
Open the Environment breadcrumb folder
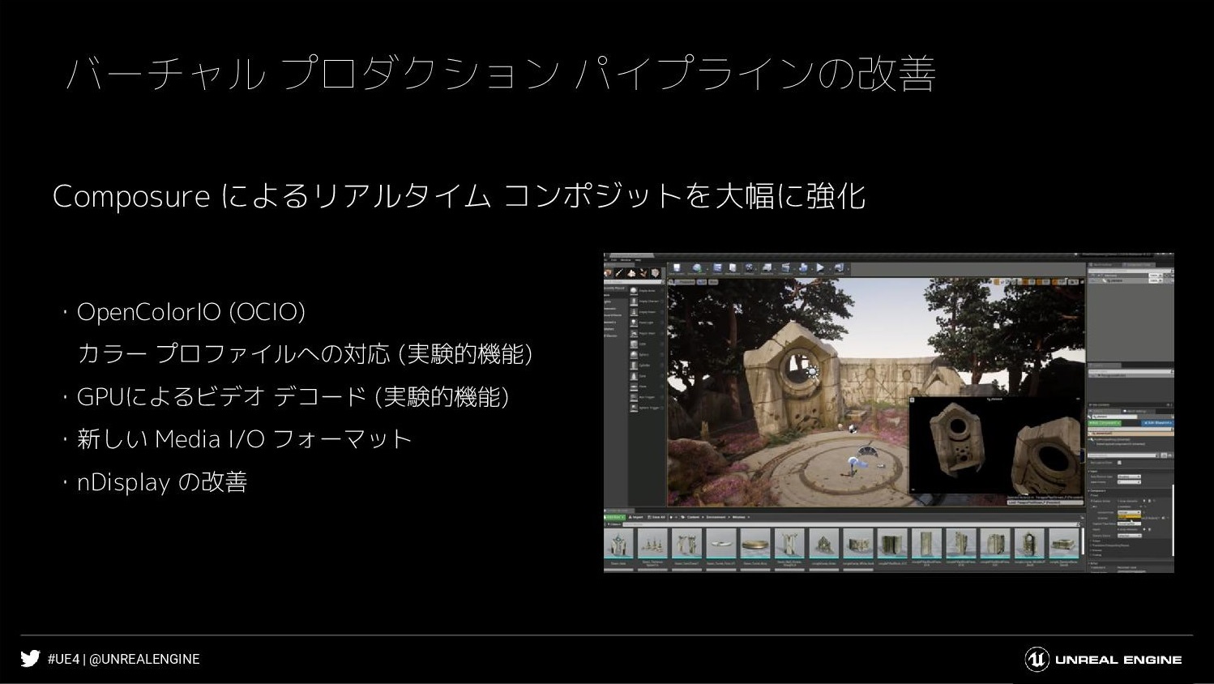point(716,517)
